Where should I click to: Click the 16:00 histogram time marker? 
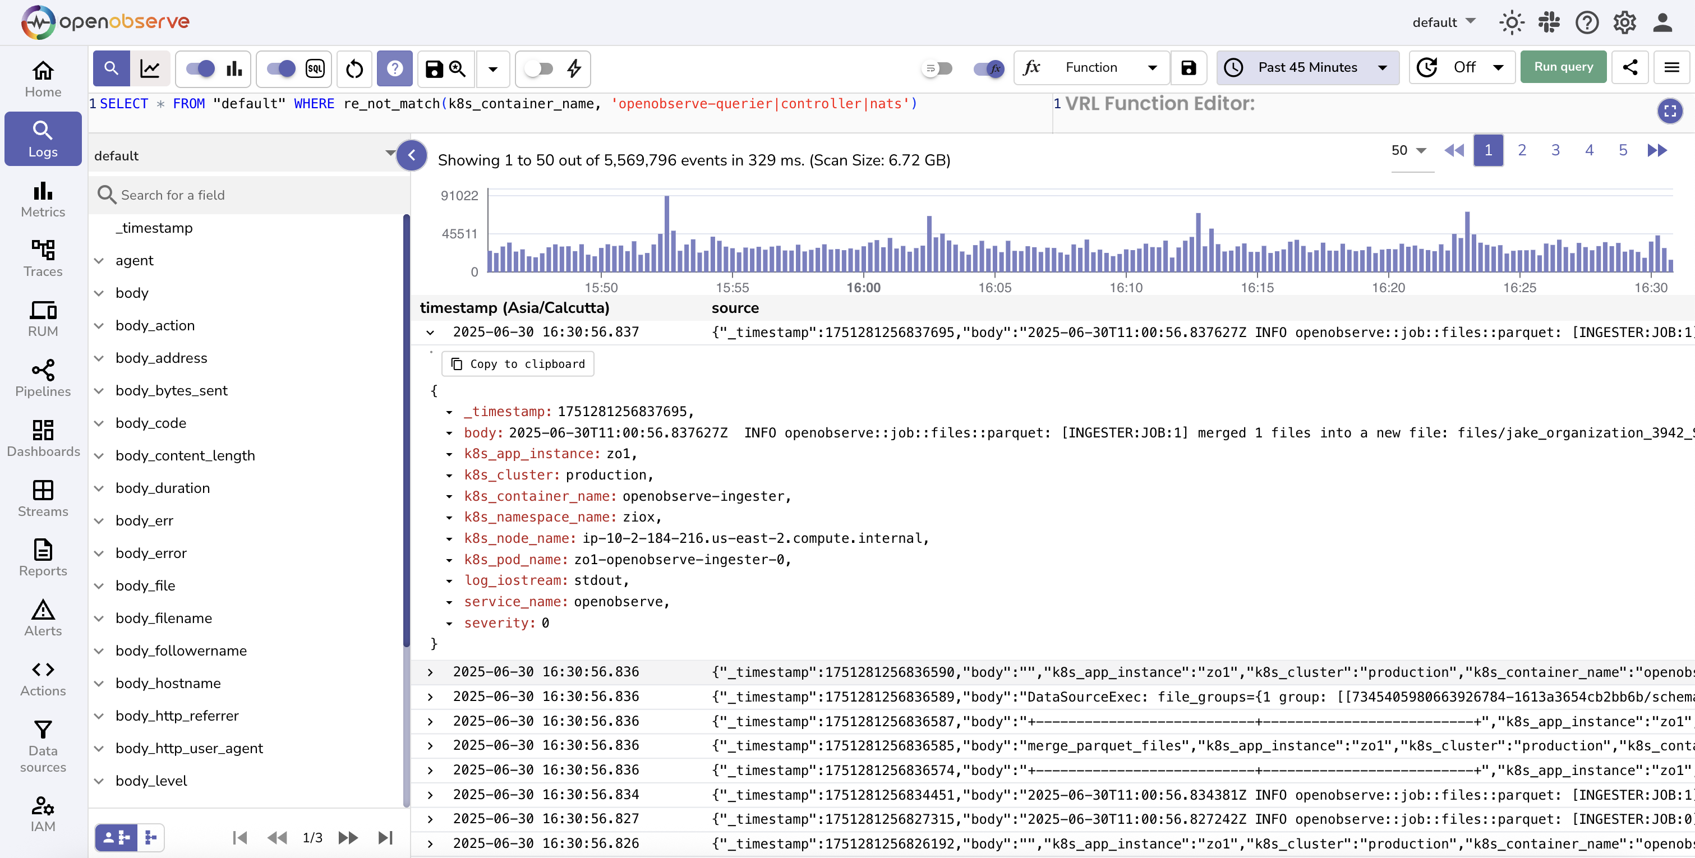(x=863, y=288)
